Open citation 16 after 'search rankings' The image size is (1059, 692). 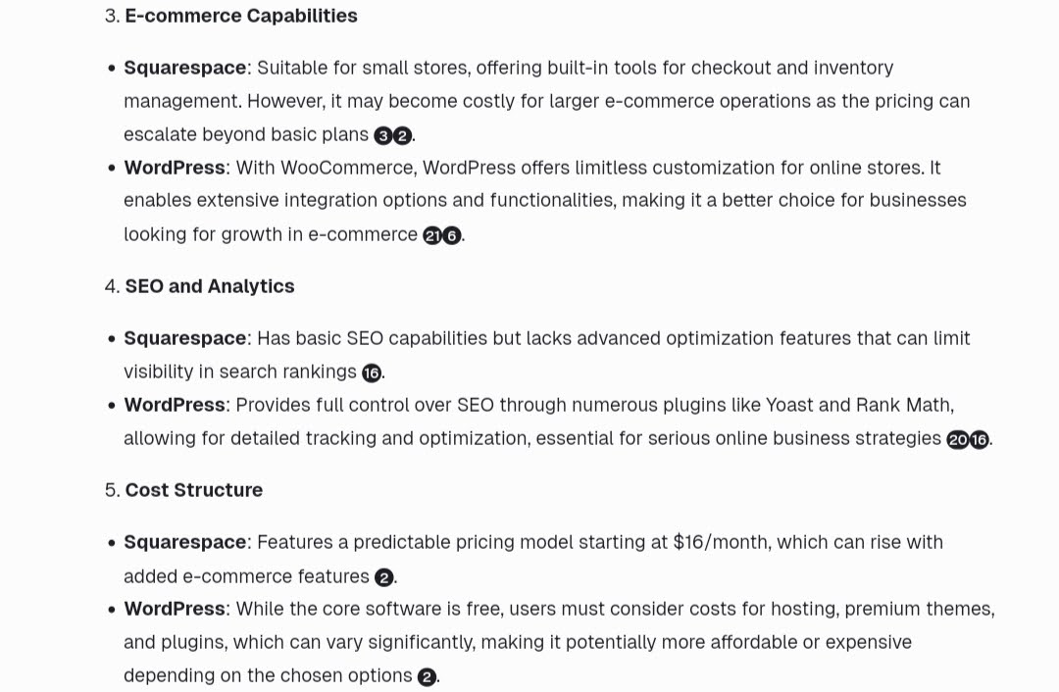pos(372,373)
